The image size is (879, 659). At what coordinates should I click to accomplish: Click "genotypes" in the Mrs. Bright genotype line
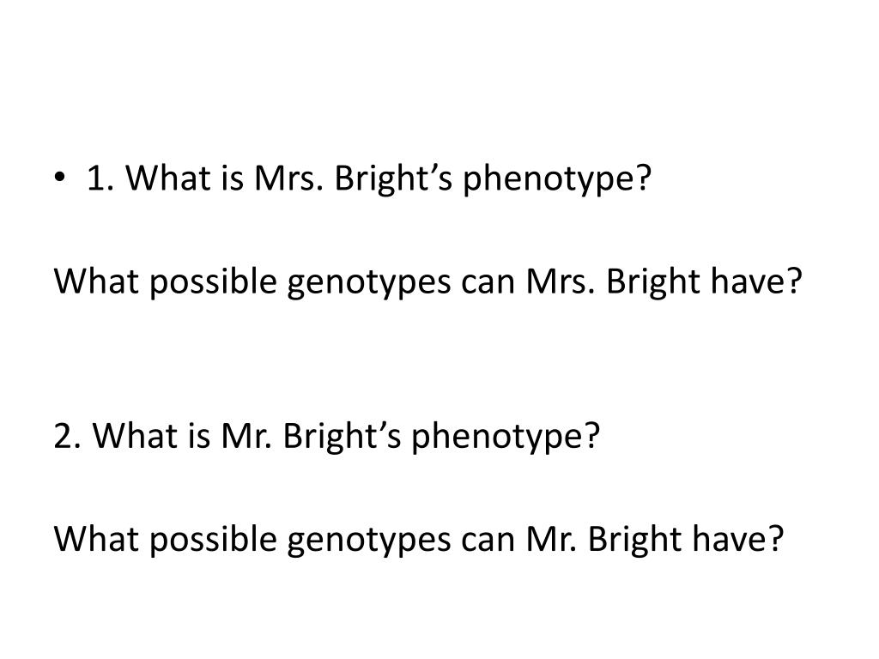click(x=369, y=283)
